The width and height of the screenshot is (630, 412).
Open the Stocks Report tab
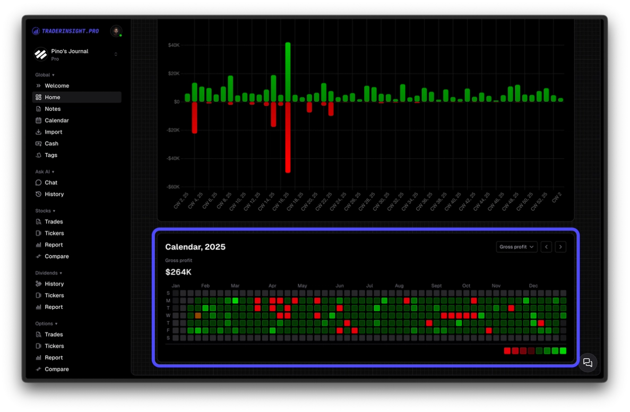(53, 245)
